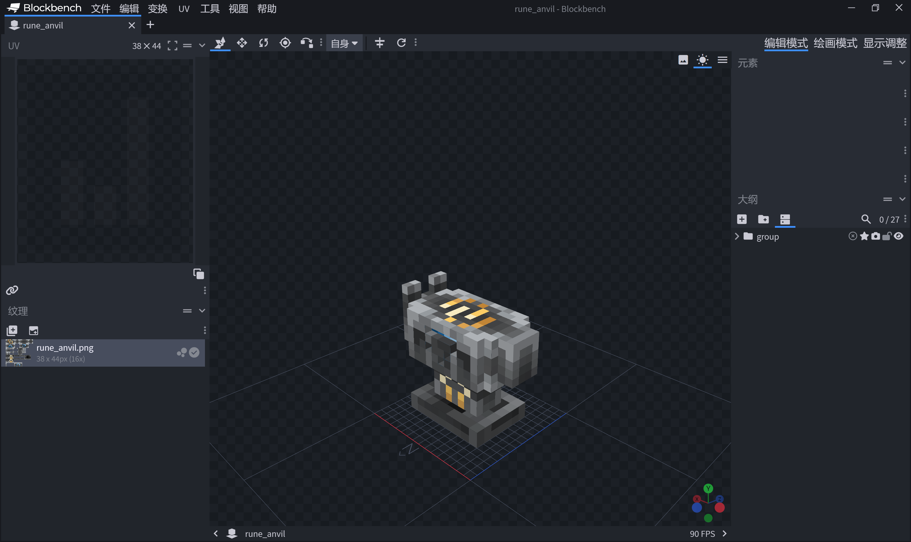Click the 90 FPS indicator
The height and width of the screenshot is (542, 911).
pos(702,533)
